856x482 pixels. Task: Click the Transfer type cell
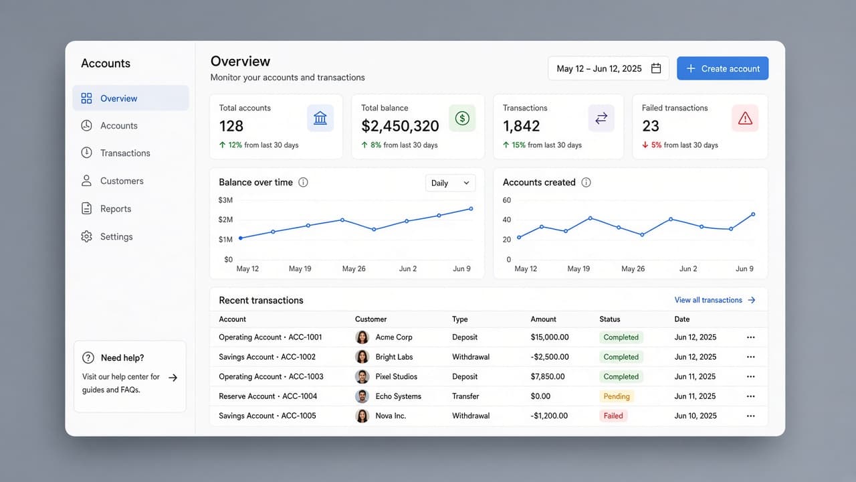465,396
